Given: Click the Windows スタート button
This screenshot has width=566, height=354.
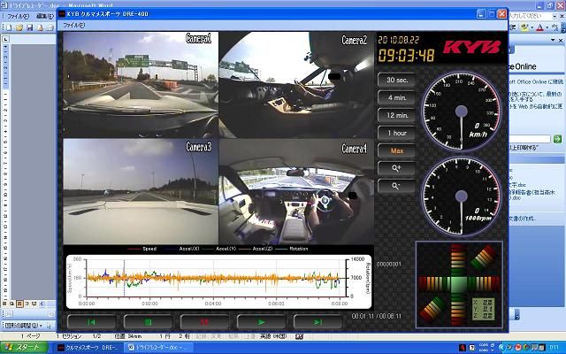Looking at the screenshot, I should (24, 348).
